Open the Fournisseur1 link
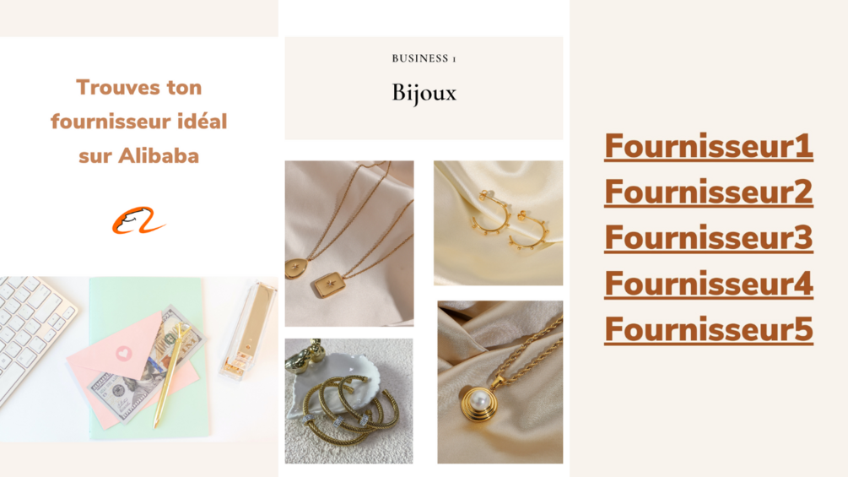Image resolution: width=848 pixels, height=477 pixels. (709, 146)
